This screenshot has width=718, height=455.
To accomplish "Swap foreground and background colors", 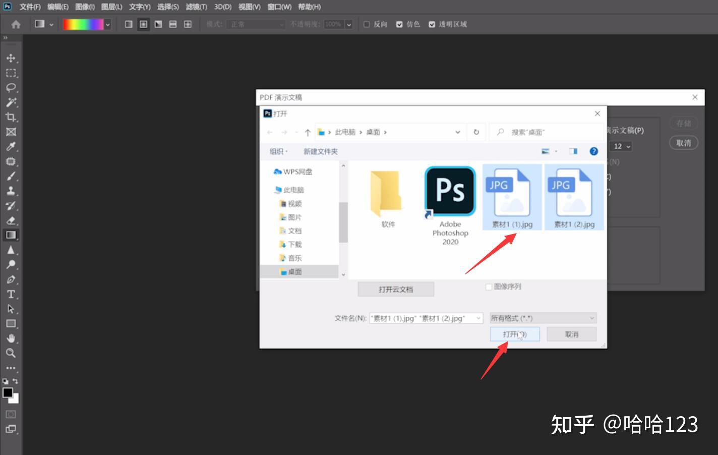I will coord(16,381).
